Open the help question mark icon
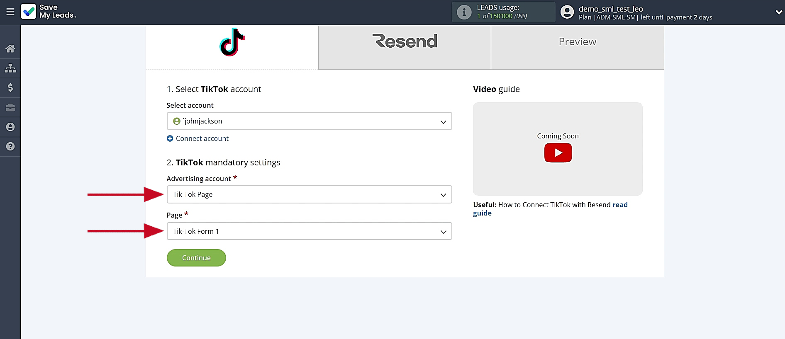The image size is (785, 339). point(10,146)
